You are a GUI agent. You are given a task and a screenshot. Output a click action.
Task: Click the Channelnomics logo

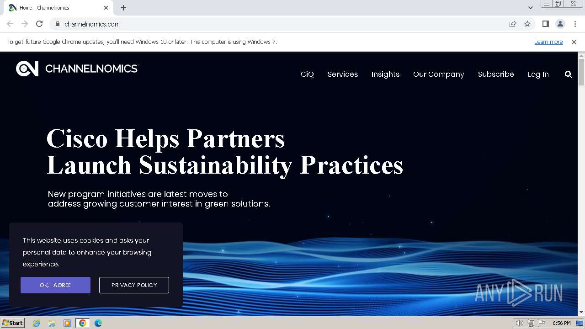[77, 69]
